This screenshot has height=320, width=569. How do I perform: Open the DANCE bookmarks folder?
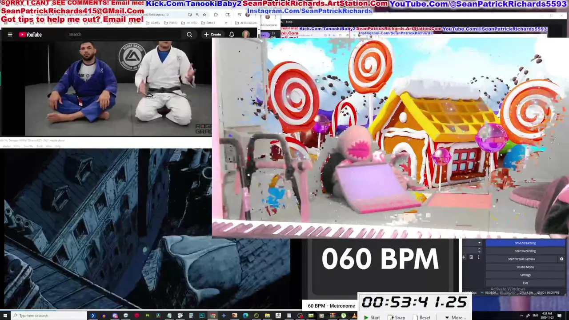208,23
